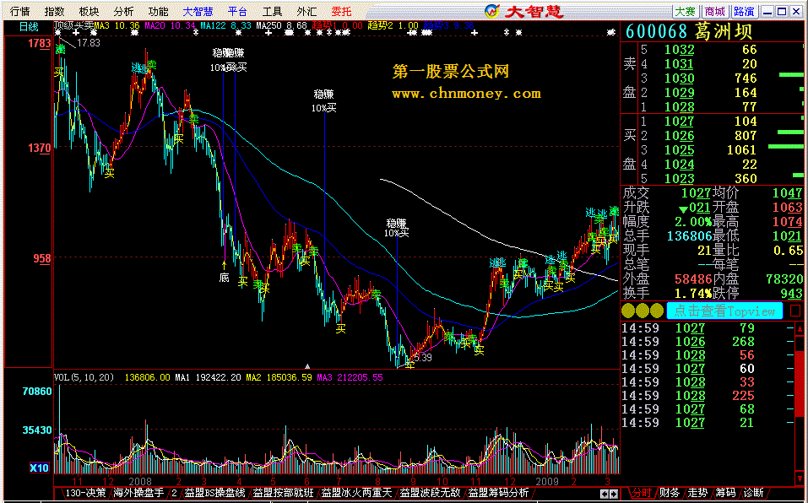Click the MA3 212205.55 volume label
This screenshot has height=503, width=808.
pyautogui.click(x=350, y=377)
